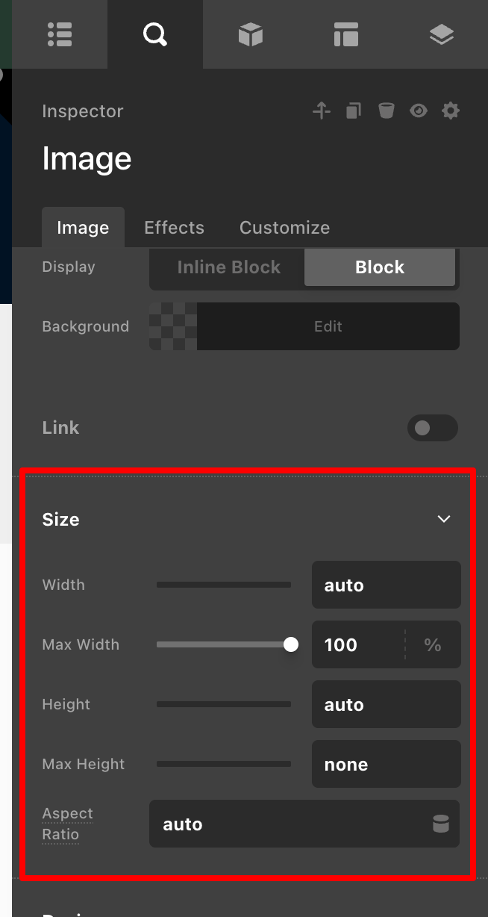Open the Max Width unit selector

point(433,644)
